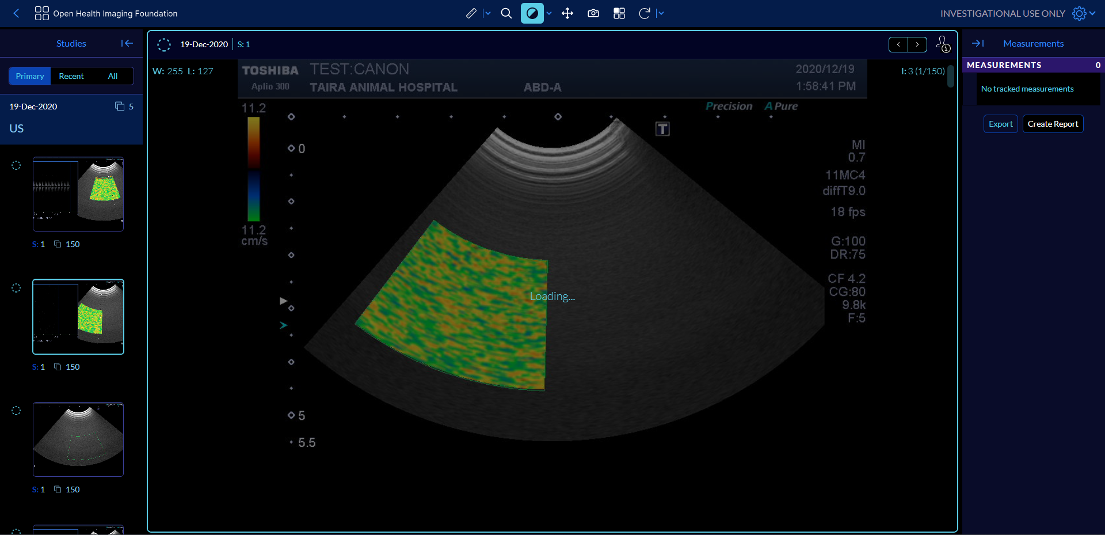Screen dimensions: 1105x535
Task: Open the Measurements panel header
Action: coord(1033,43)
